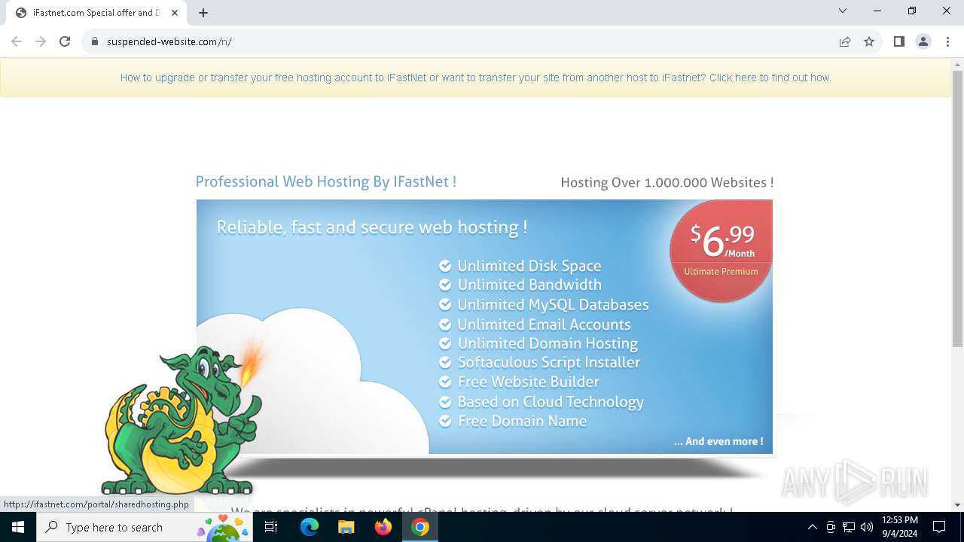Open File Explorer from the taskbar

click(x=346, y=527)
